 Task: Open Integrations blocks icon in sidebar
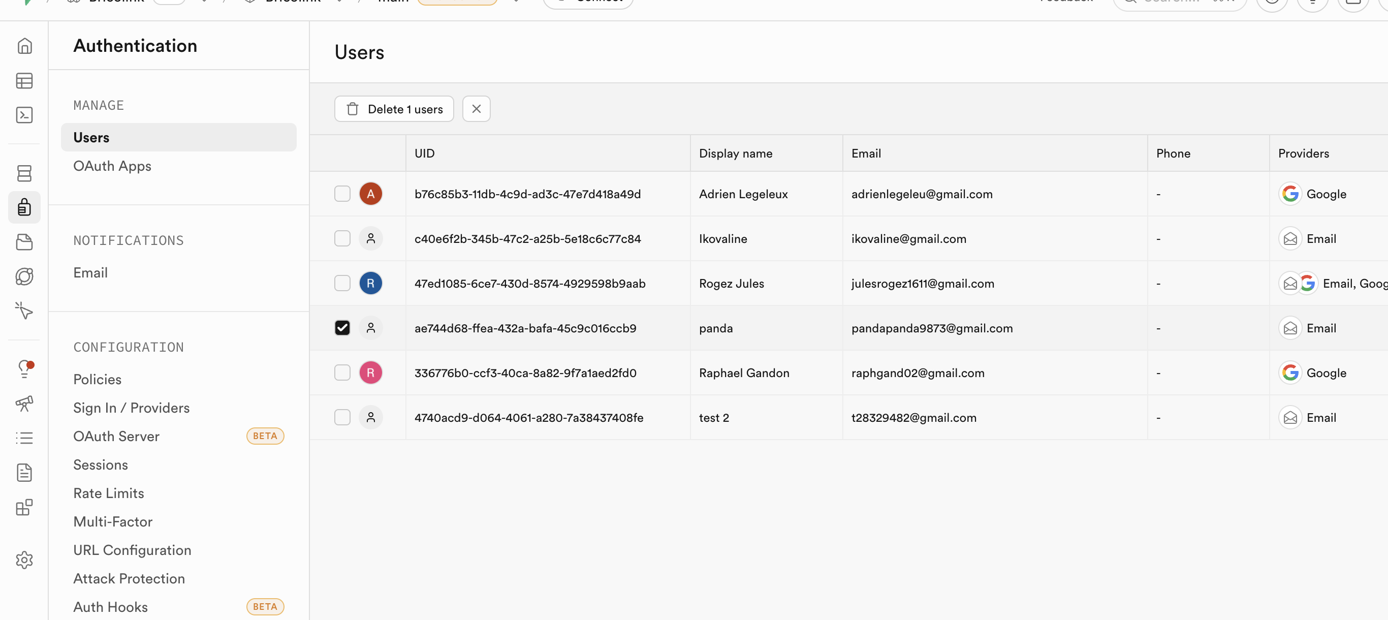24,507
